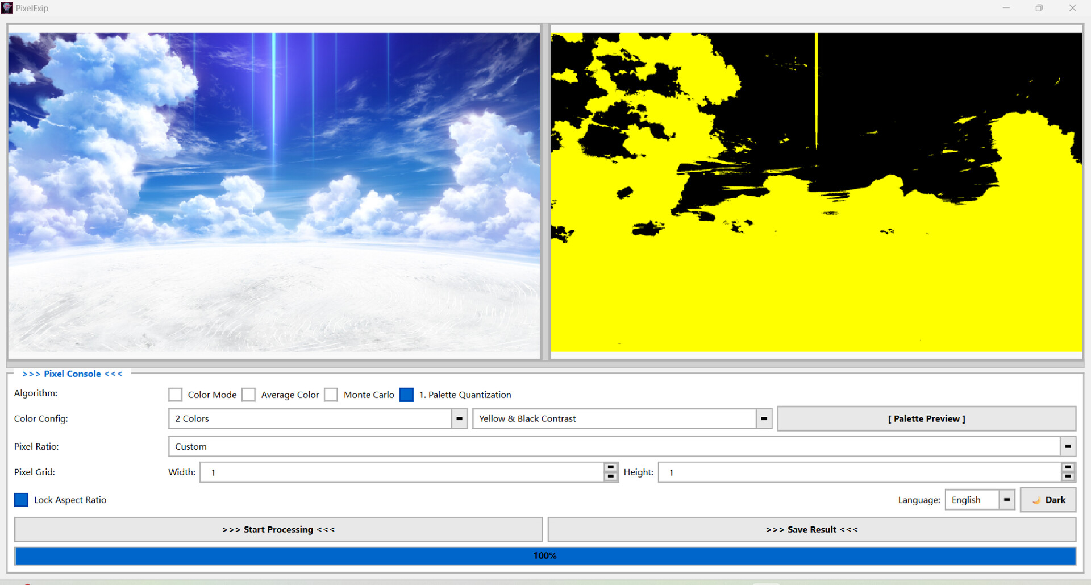1091x585 pixels.
Task: Enable the Monte Carlo checkbox
Action: 331,395
